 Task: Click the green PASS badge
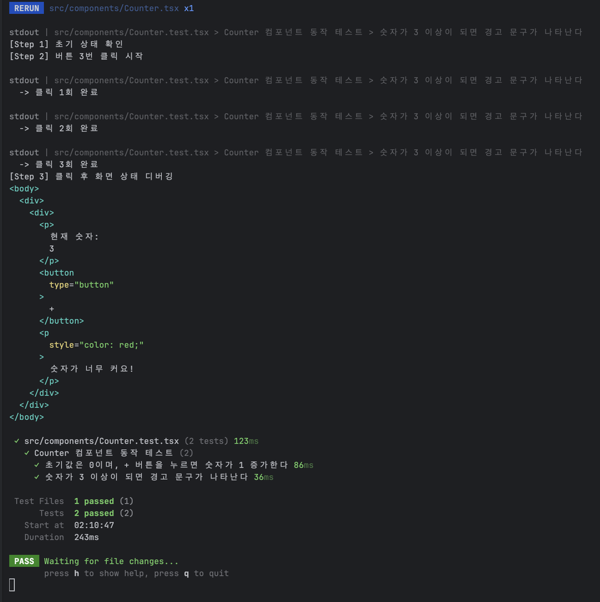pyautogui.click(x=24, y=561)
